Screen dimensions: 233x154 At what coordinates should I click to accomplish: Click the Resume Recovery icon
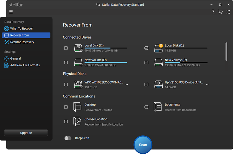(x=7, y=42)
